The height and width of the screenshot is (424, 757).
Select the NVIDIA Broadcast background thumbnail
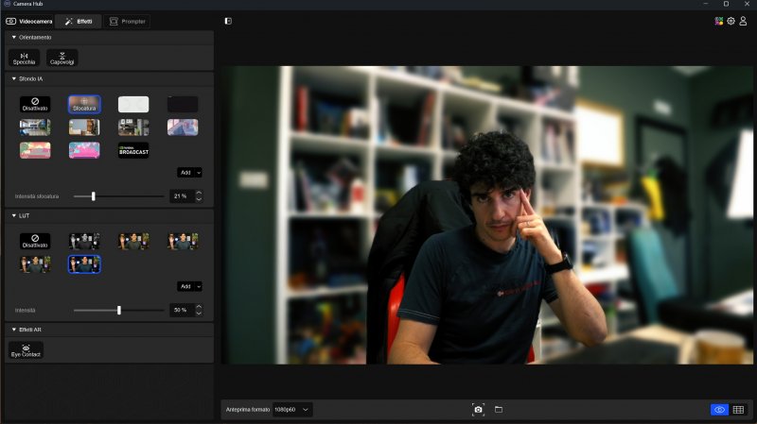(133, 150)
